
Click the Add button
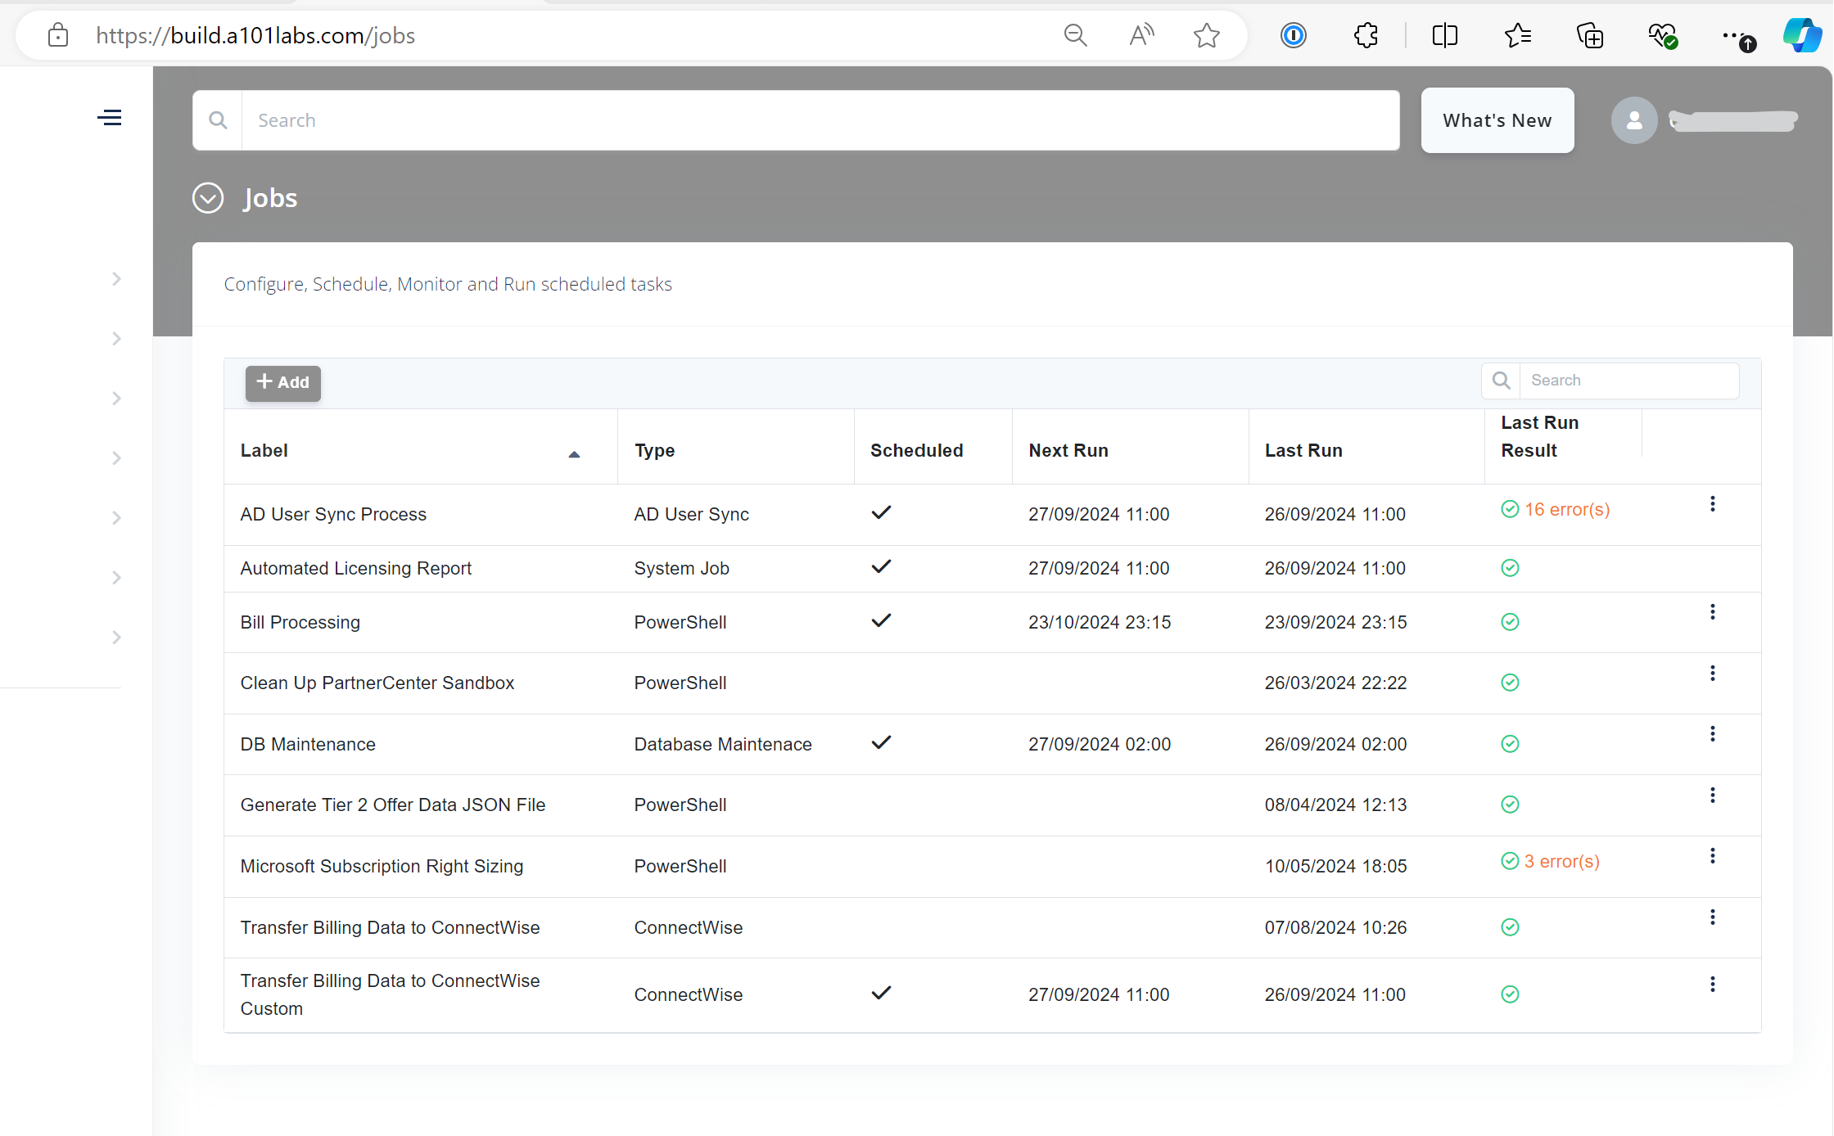point(282,382)
